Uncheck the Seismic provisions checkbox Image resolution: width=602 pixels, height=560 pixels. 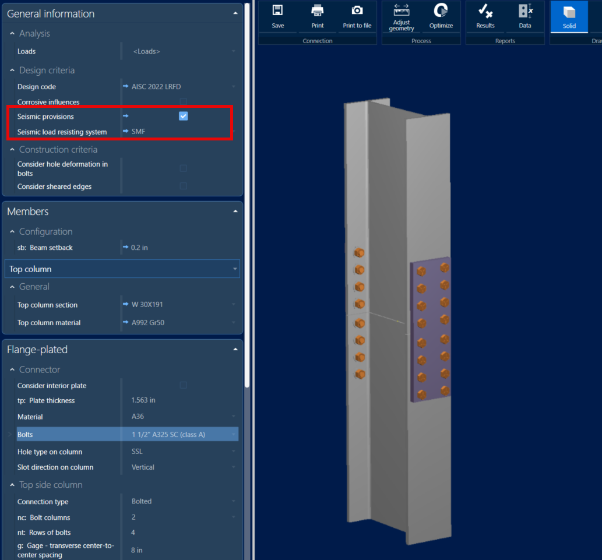point(184,117)
